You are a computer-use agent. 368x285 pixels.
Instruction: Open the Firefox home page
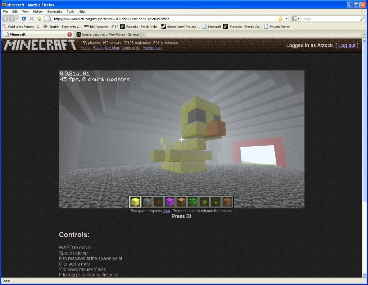[39, 19]
